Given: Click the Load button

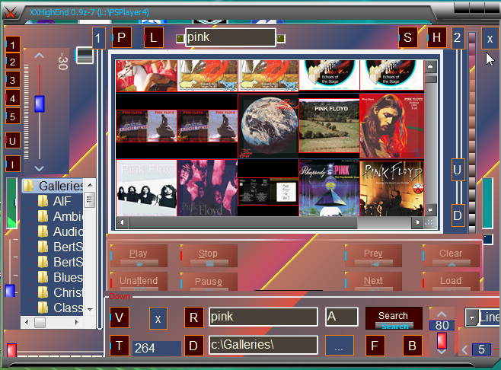Looking at the screenshot, I should click(451, 282).
